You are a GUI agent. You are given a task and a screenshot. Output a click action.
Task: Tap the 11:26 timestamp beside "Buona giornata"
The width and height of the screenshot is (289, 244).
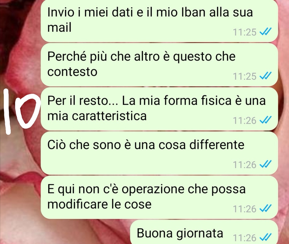tap(245, 238)
